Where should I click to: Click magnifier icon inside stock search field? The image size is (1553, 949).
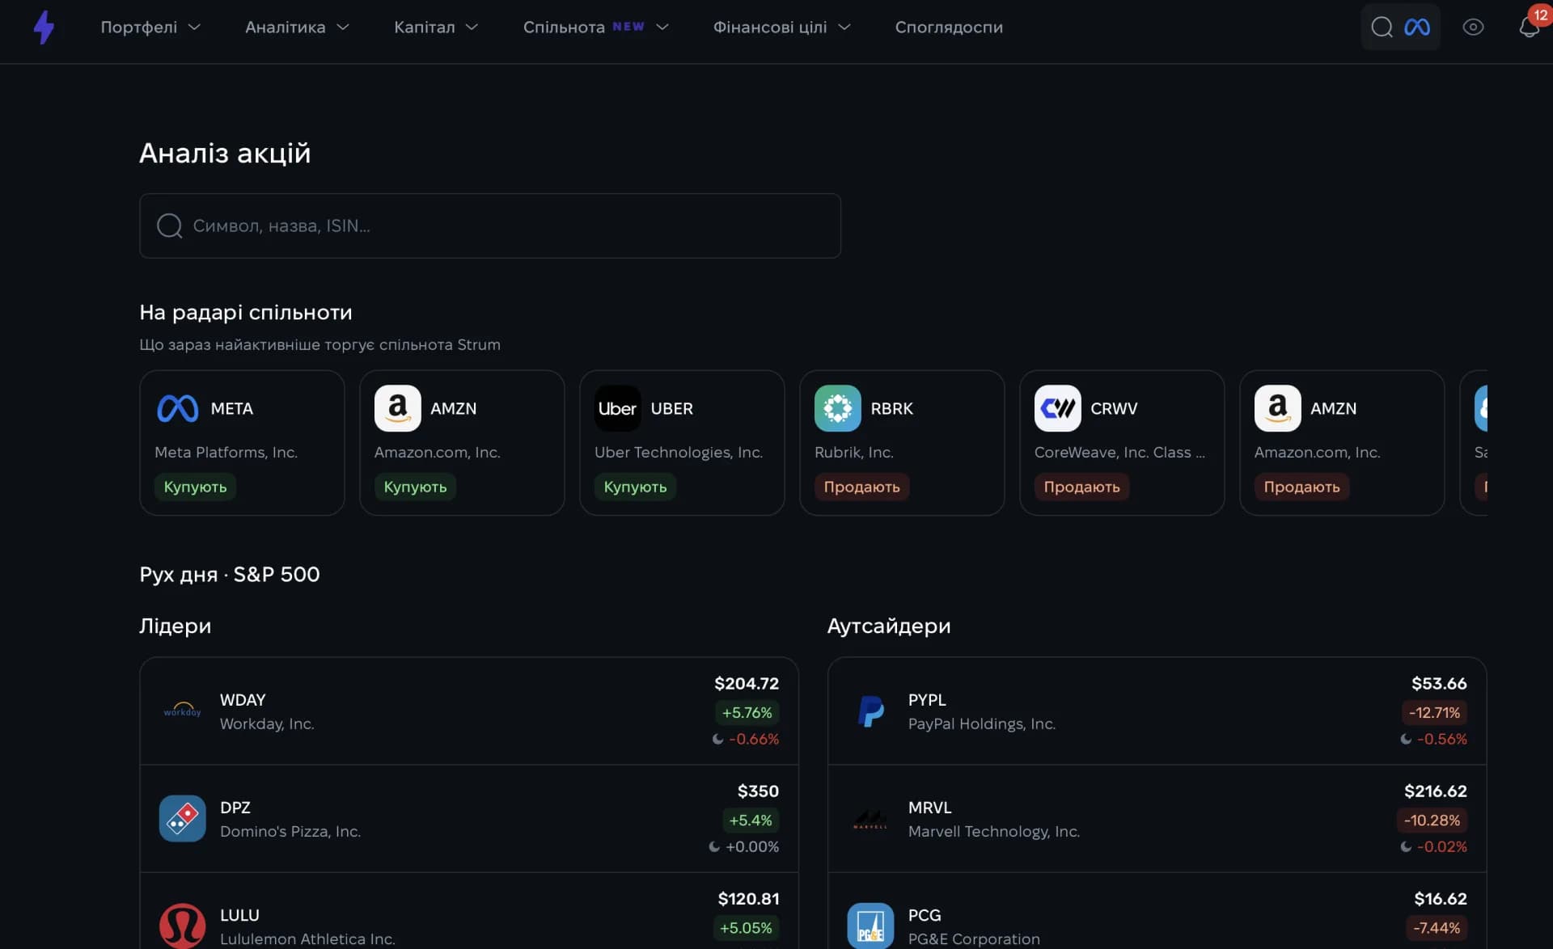169,226
